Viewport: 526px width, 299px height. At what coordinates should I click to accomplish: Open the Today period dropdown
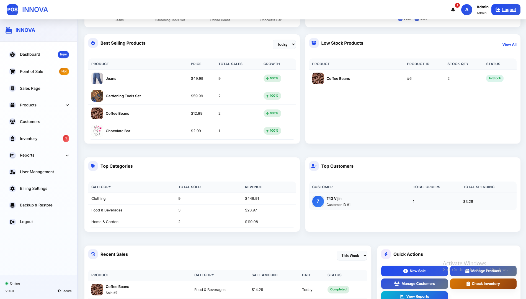click(x=284, y=45)
